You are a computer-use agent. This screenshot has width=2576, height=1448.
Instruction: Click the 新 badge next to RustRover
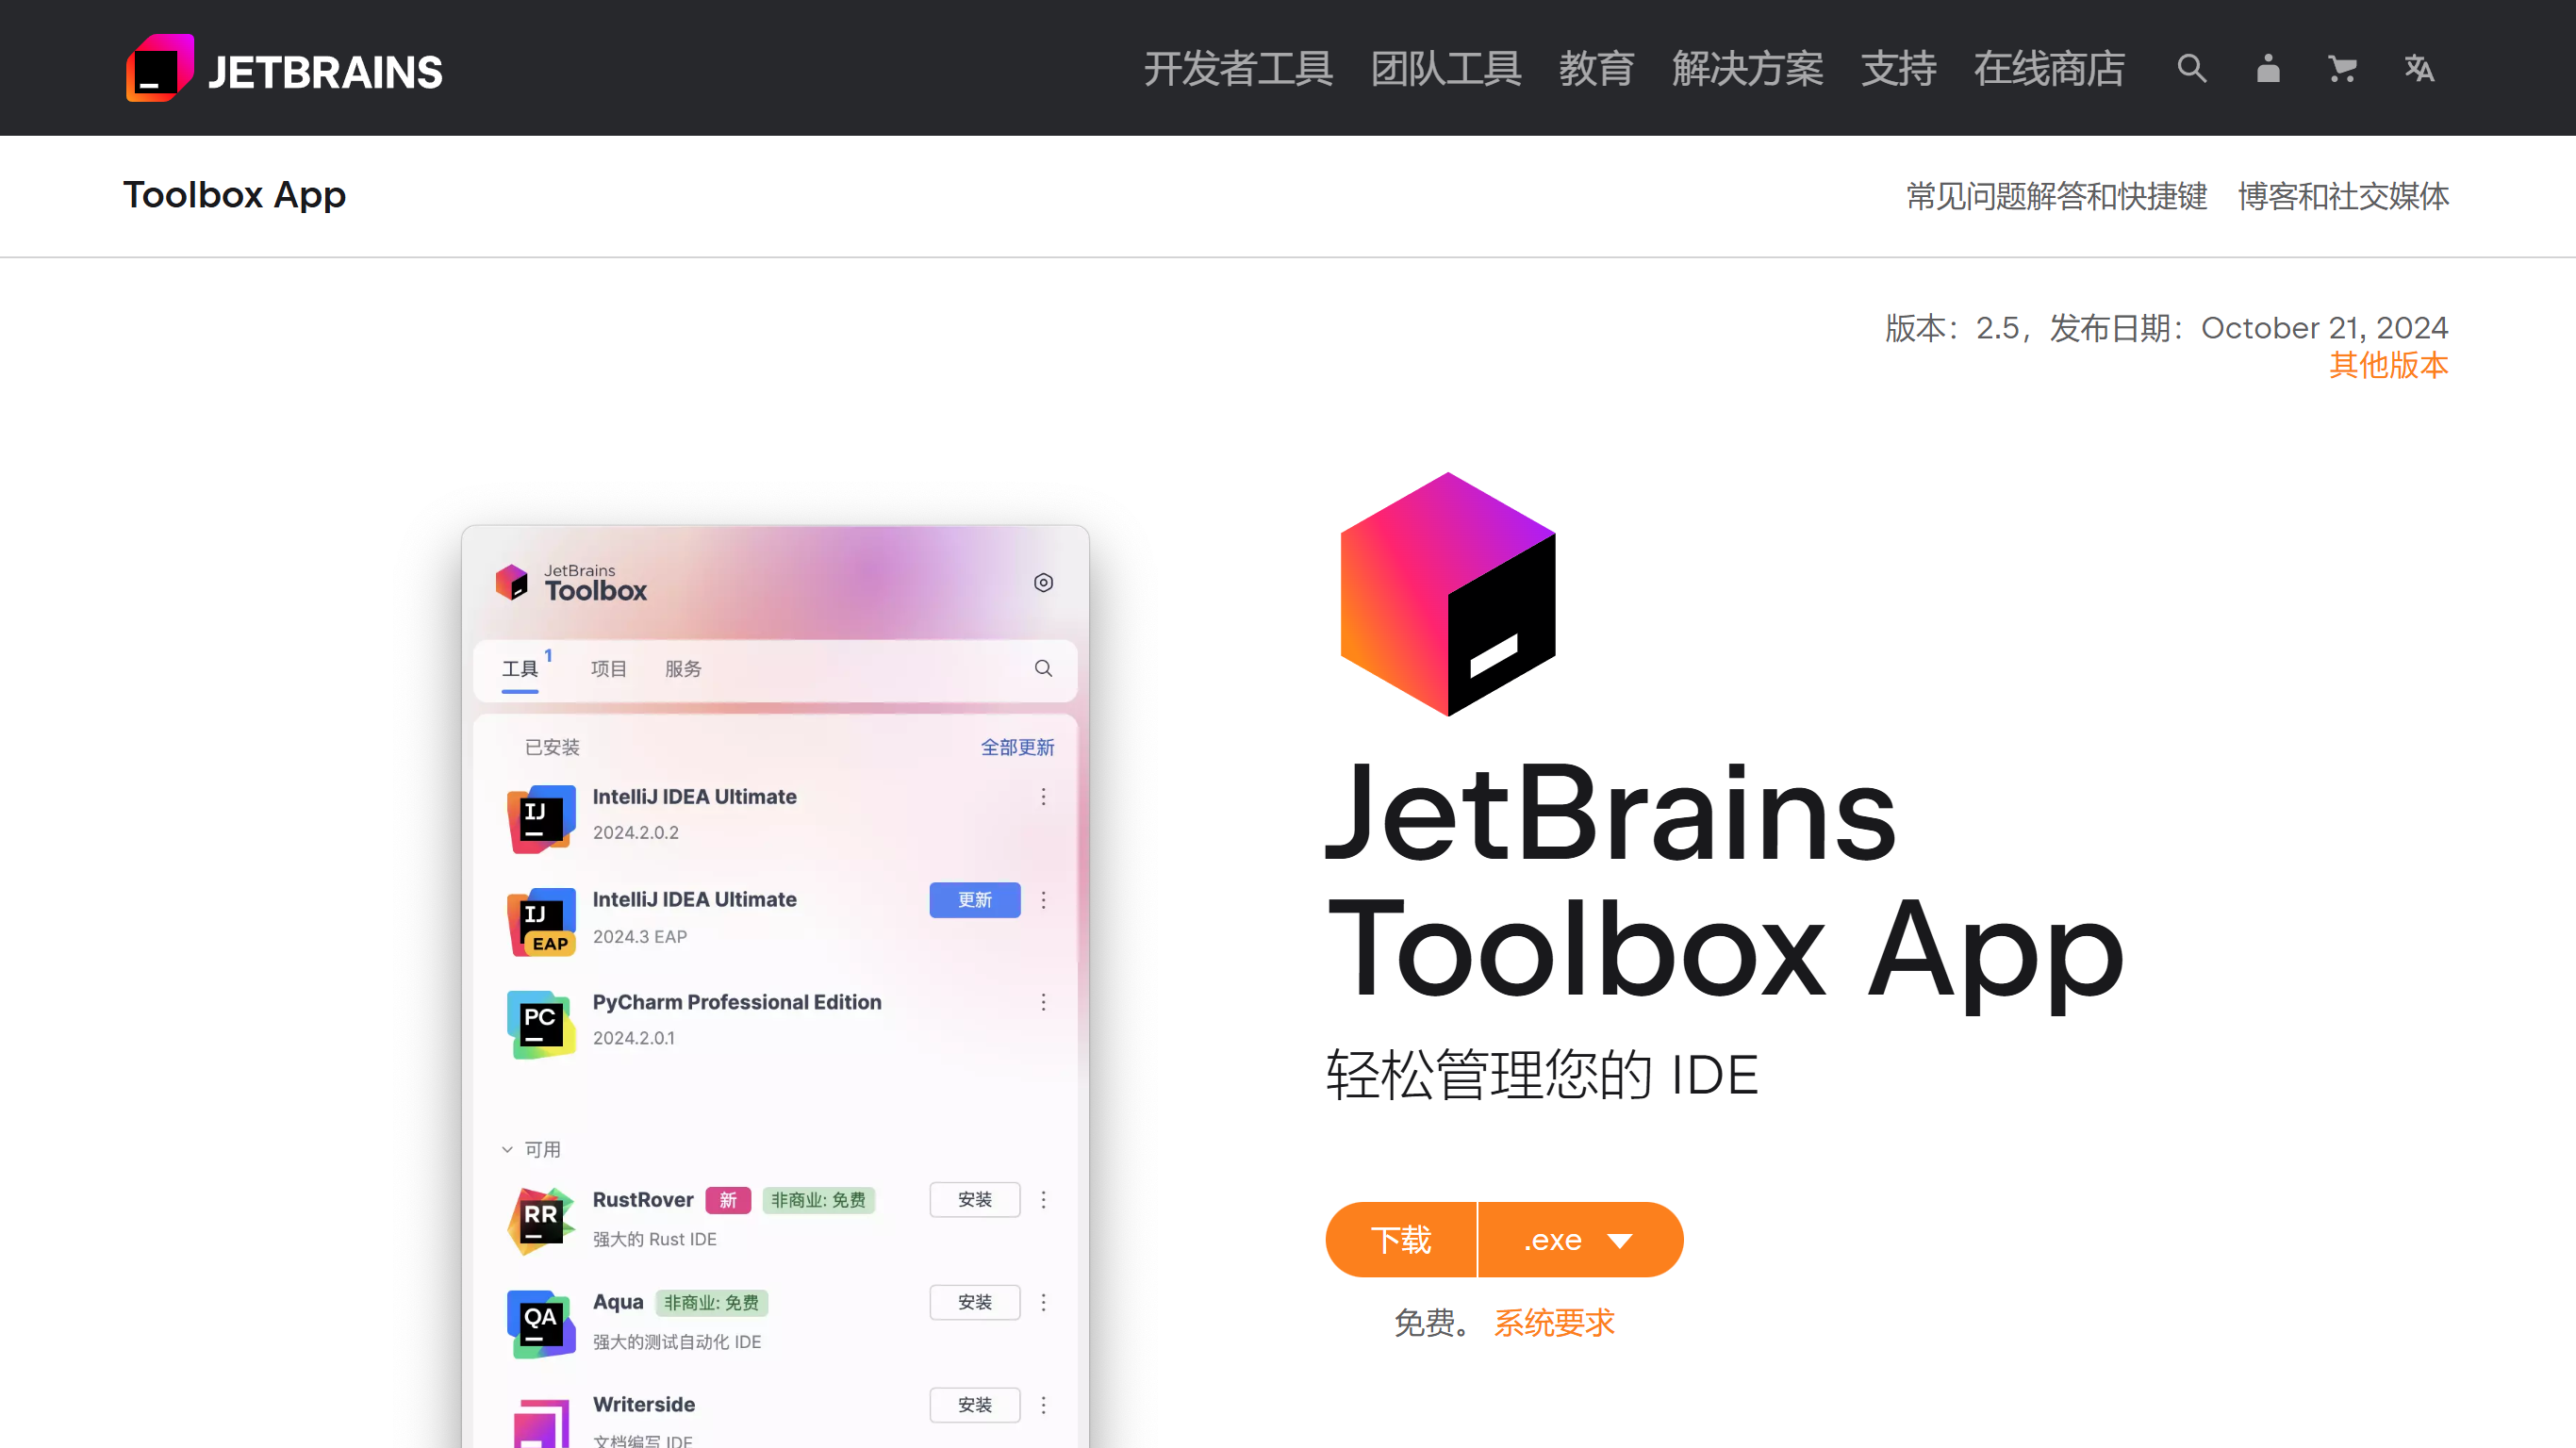728,1200
